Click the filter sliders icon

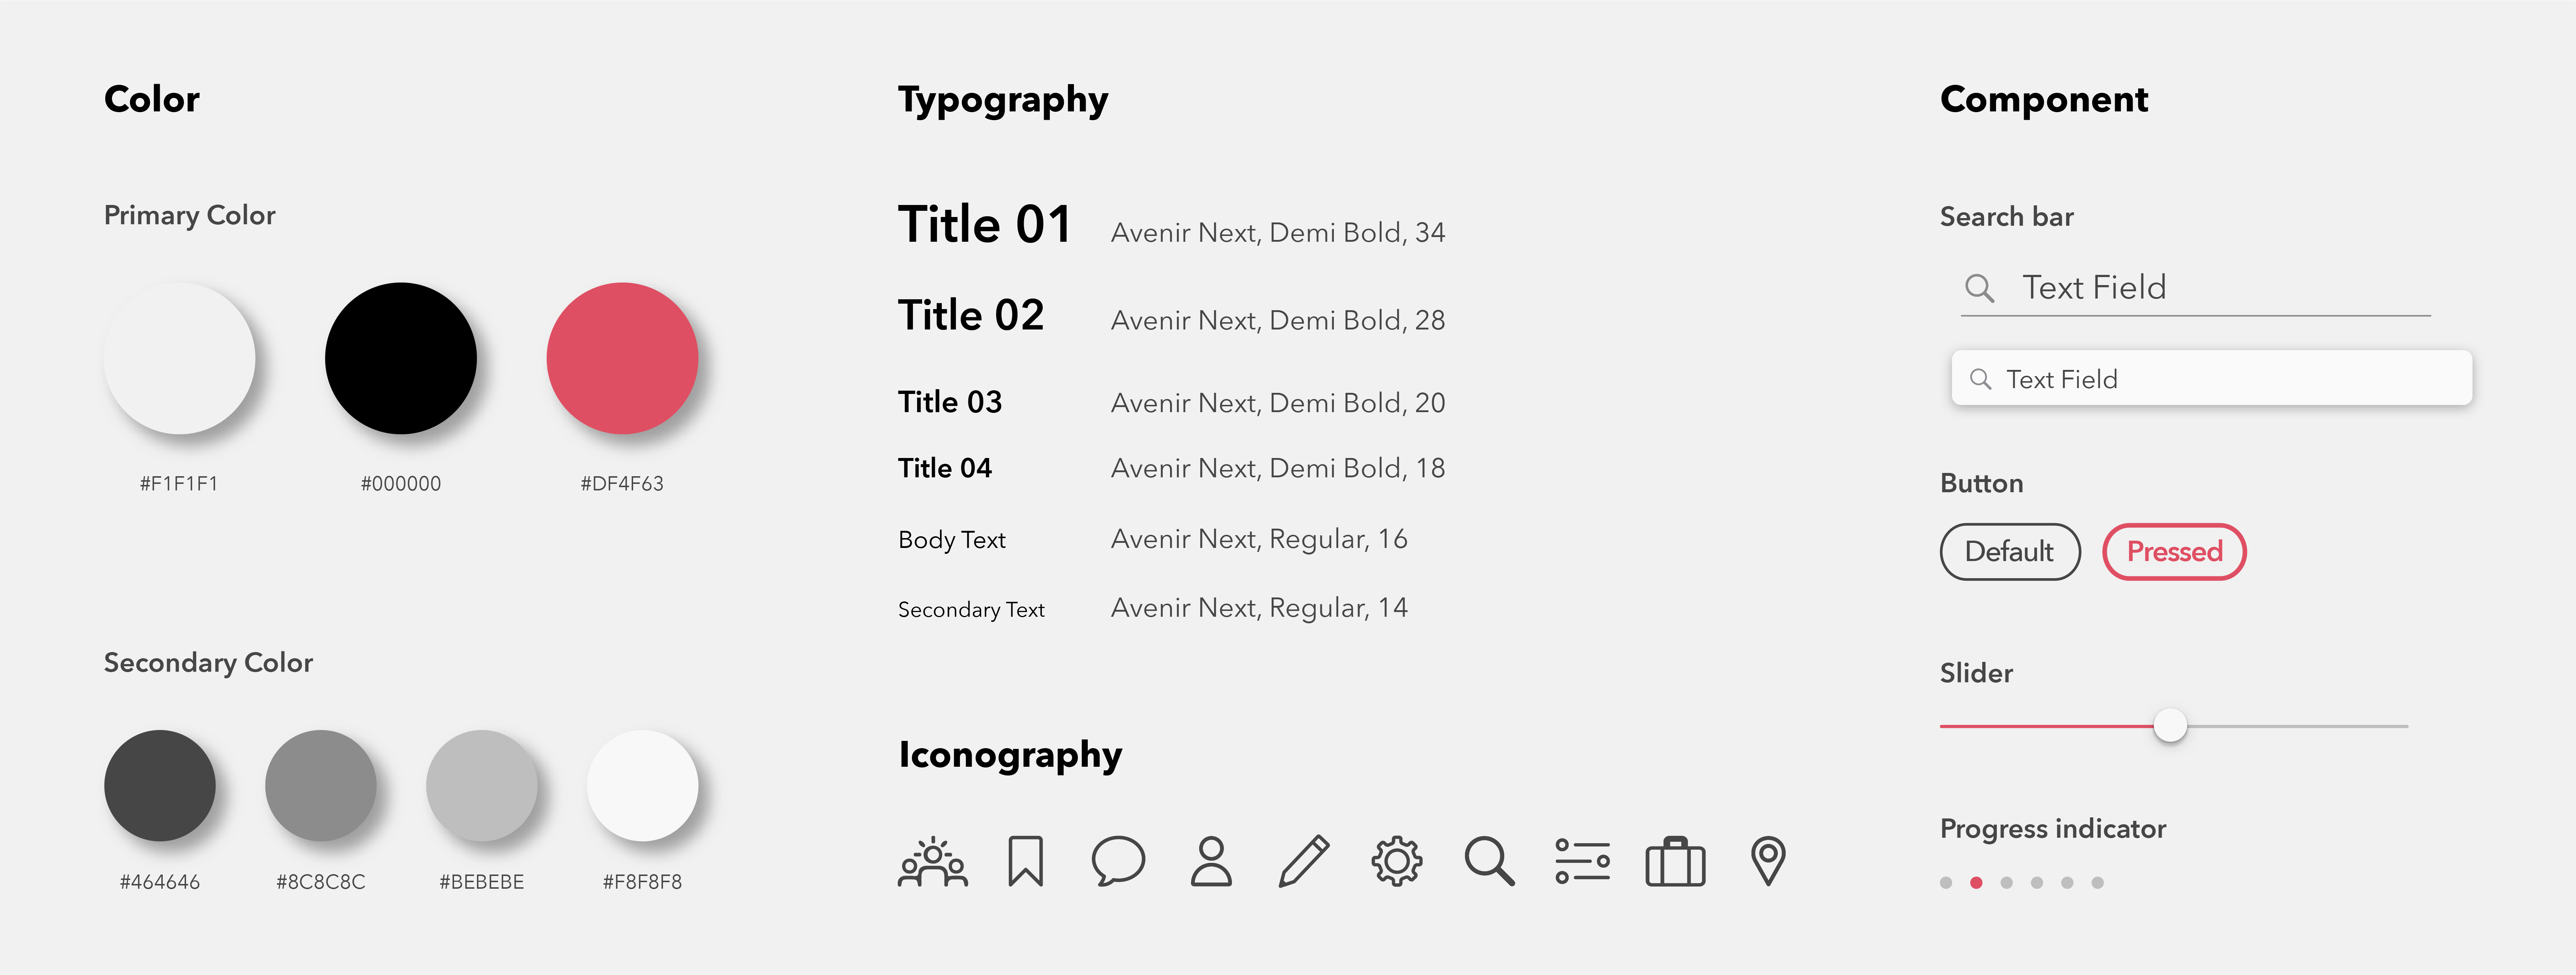tap(1582, 861)
